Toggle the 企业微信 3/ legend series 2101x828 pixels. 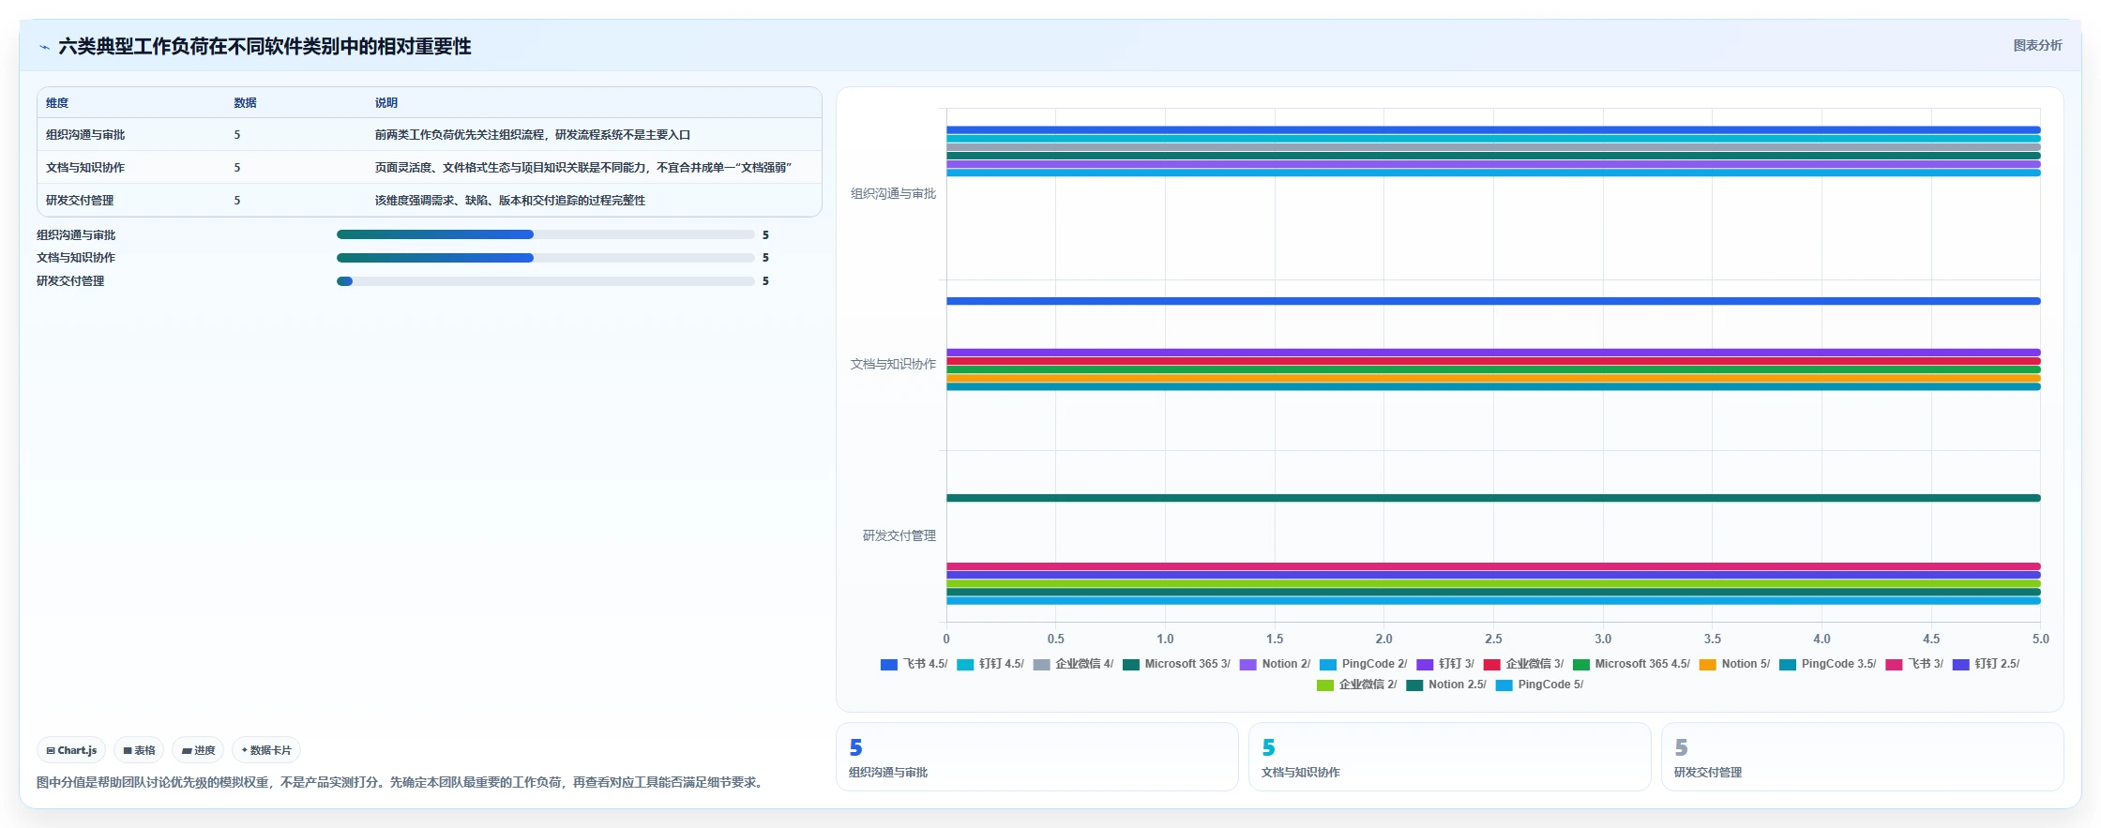[1523, 664]
